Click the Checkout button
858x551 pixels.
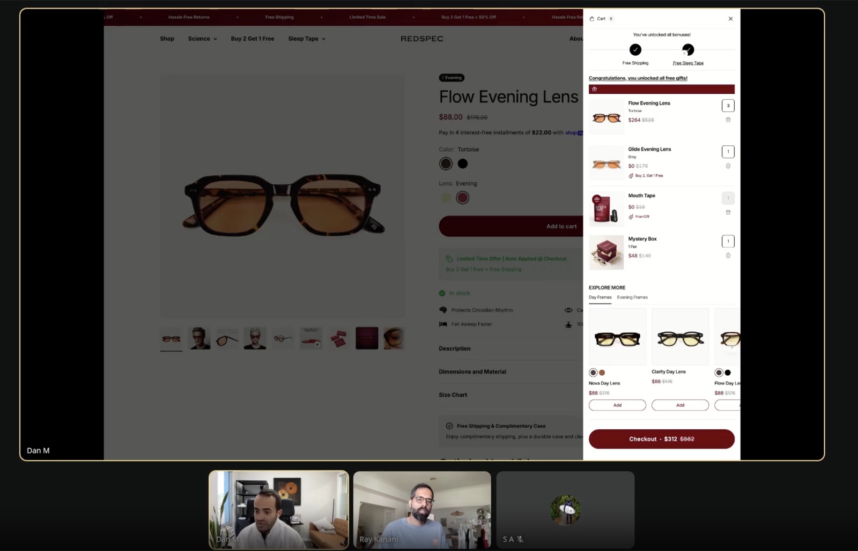(x=662, y=439)
